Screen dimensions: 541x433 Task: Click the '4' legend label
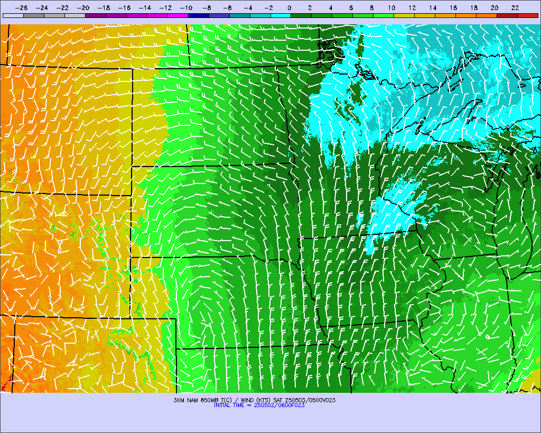pyautogui.click(x=331, y=7)
